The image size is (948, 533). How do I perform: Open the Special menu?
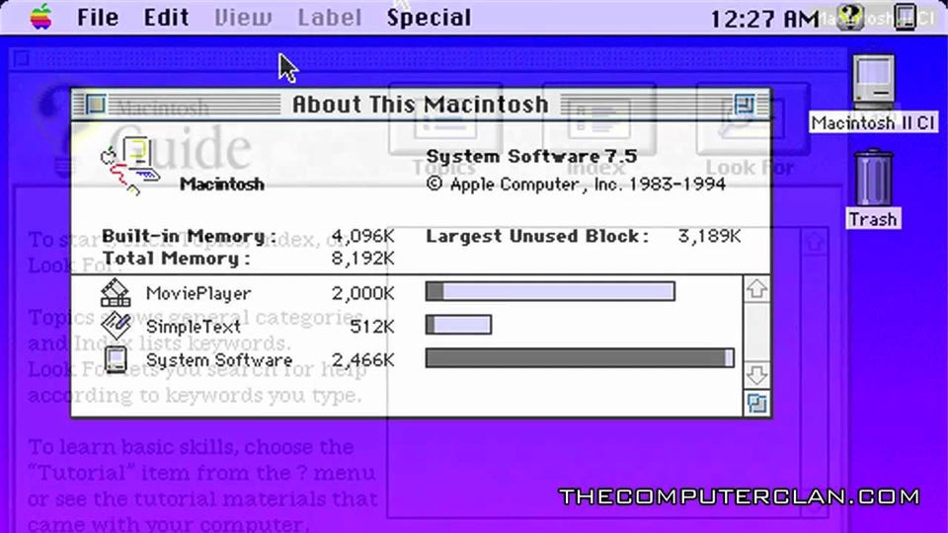429,18
